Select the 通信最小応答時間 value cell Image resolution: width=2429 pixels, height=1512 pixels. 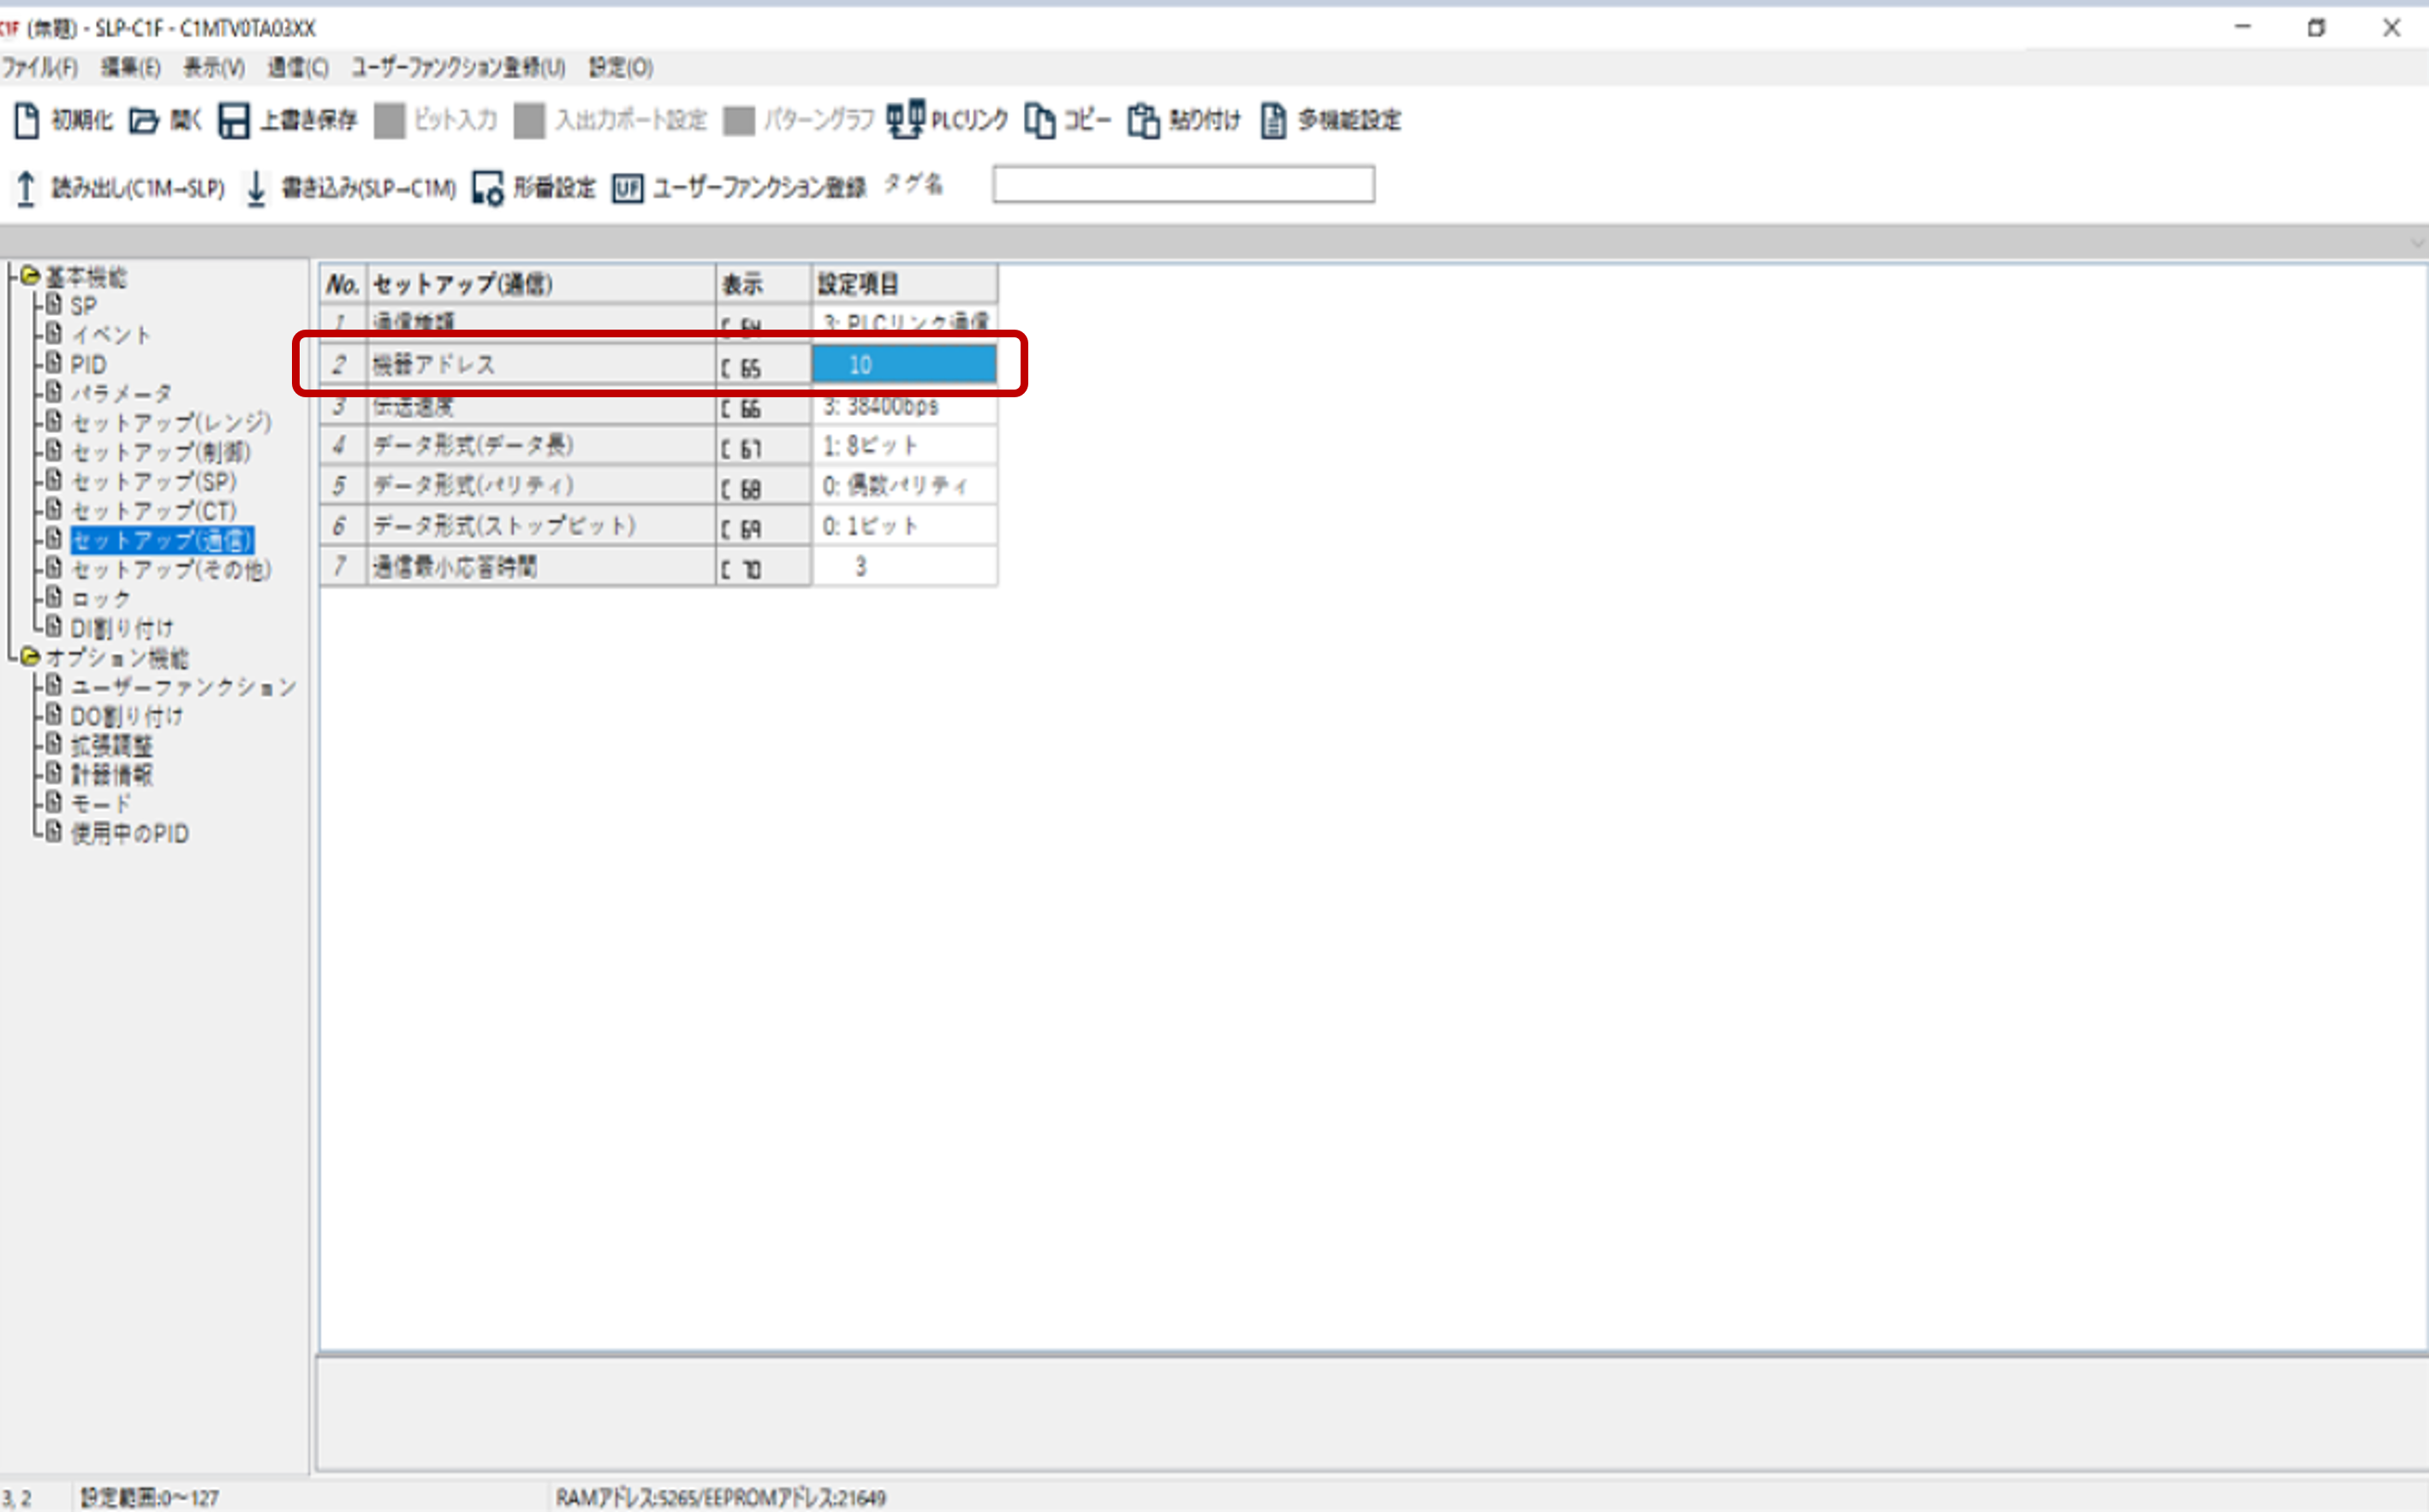(903, 567)
